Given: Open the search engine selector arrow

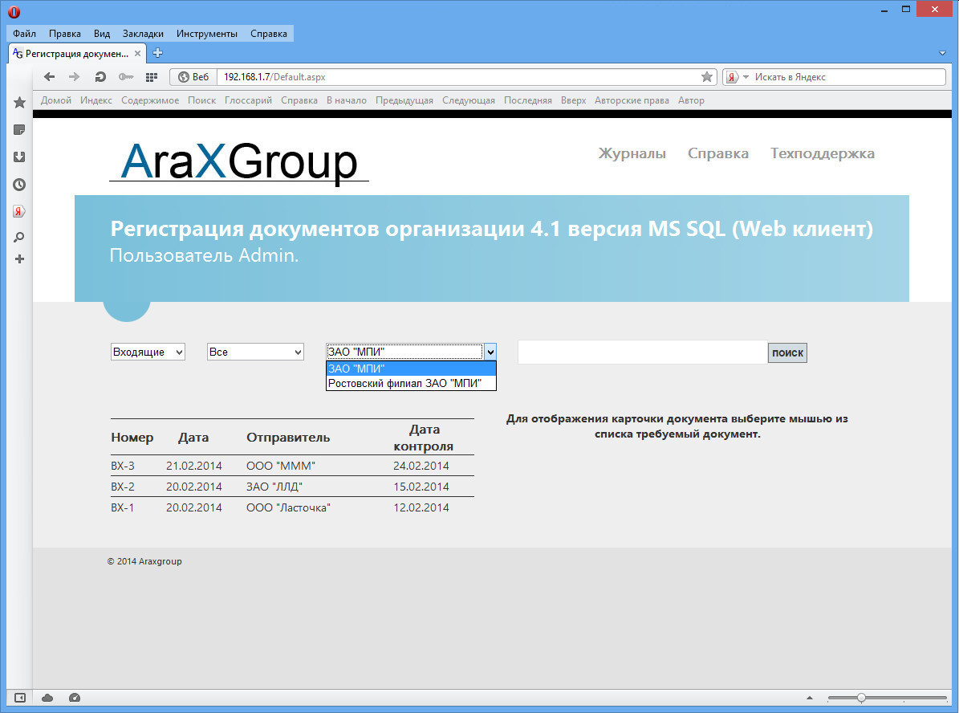Looking at the screenshot, I should (x=746, y=77).
